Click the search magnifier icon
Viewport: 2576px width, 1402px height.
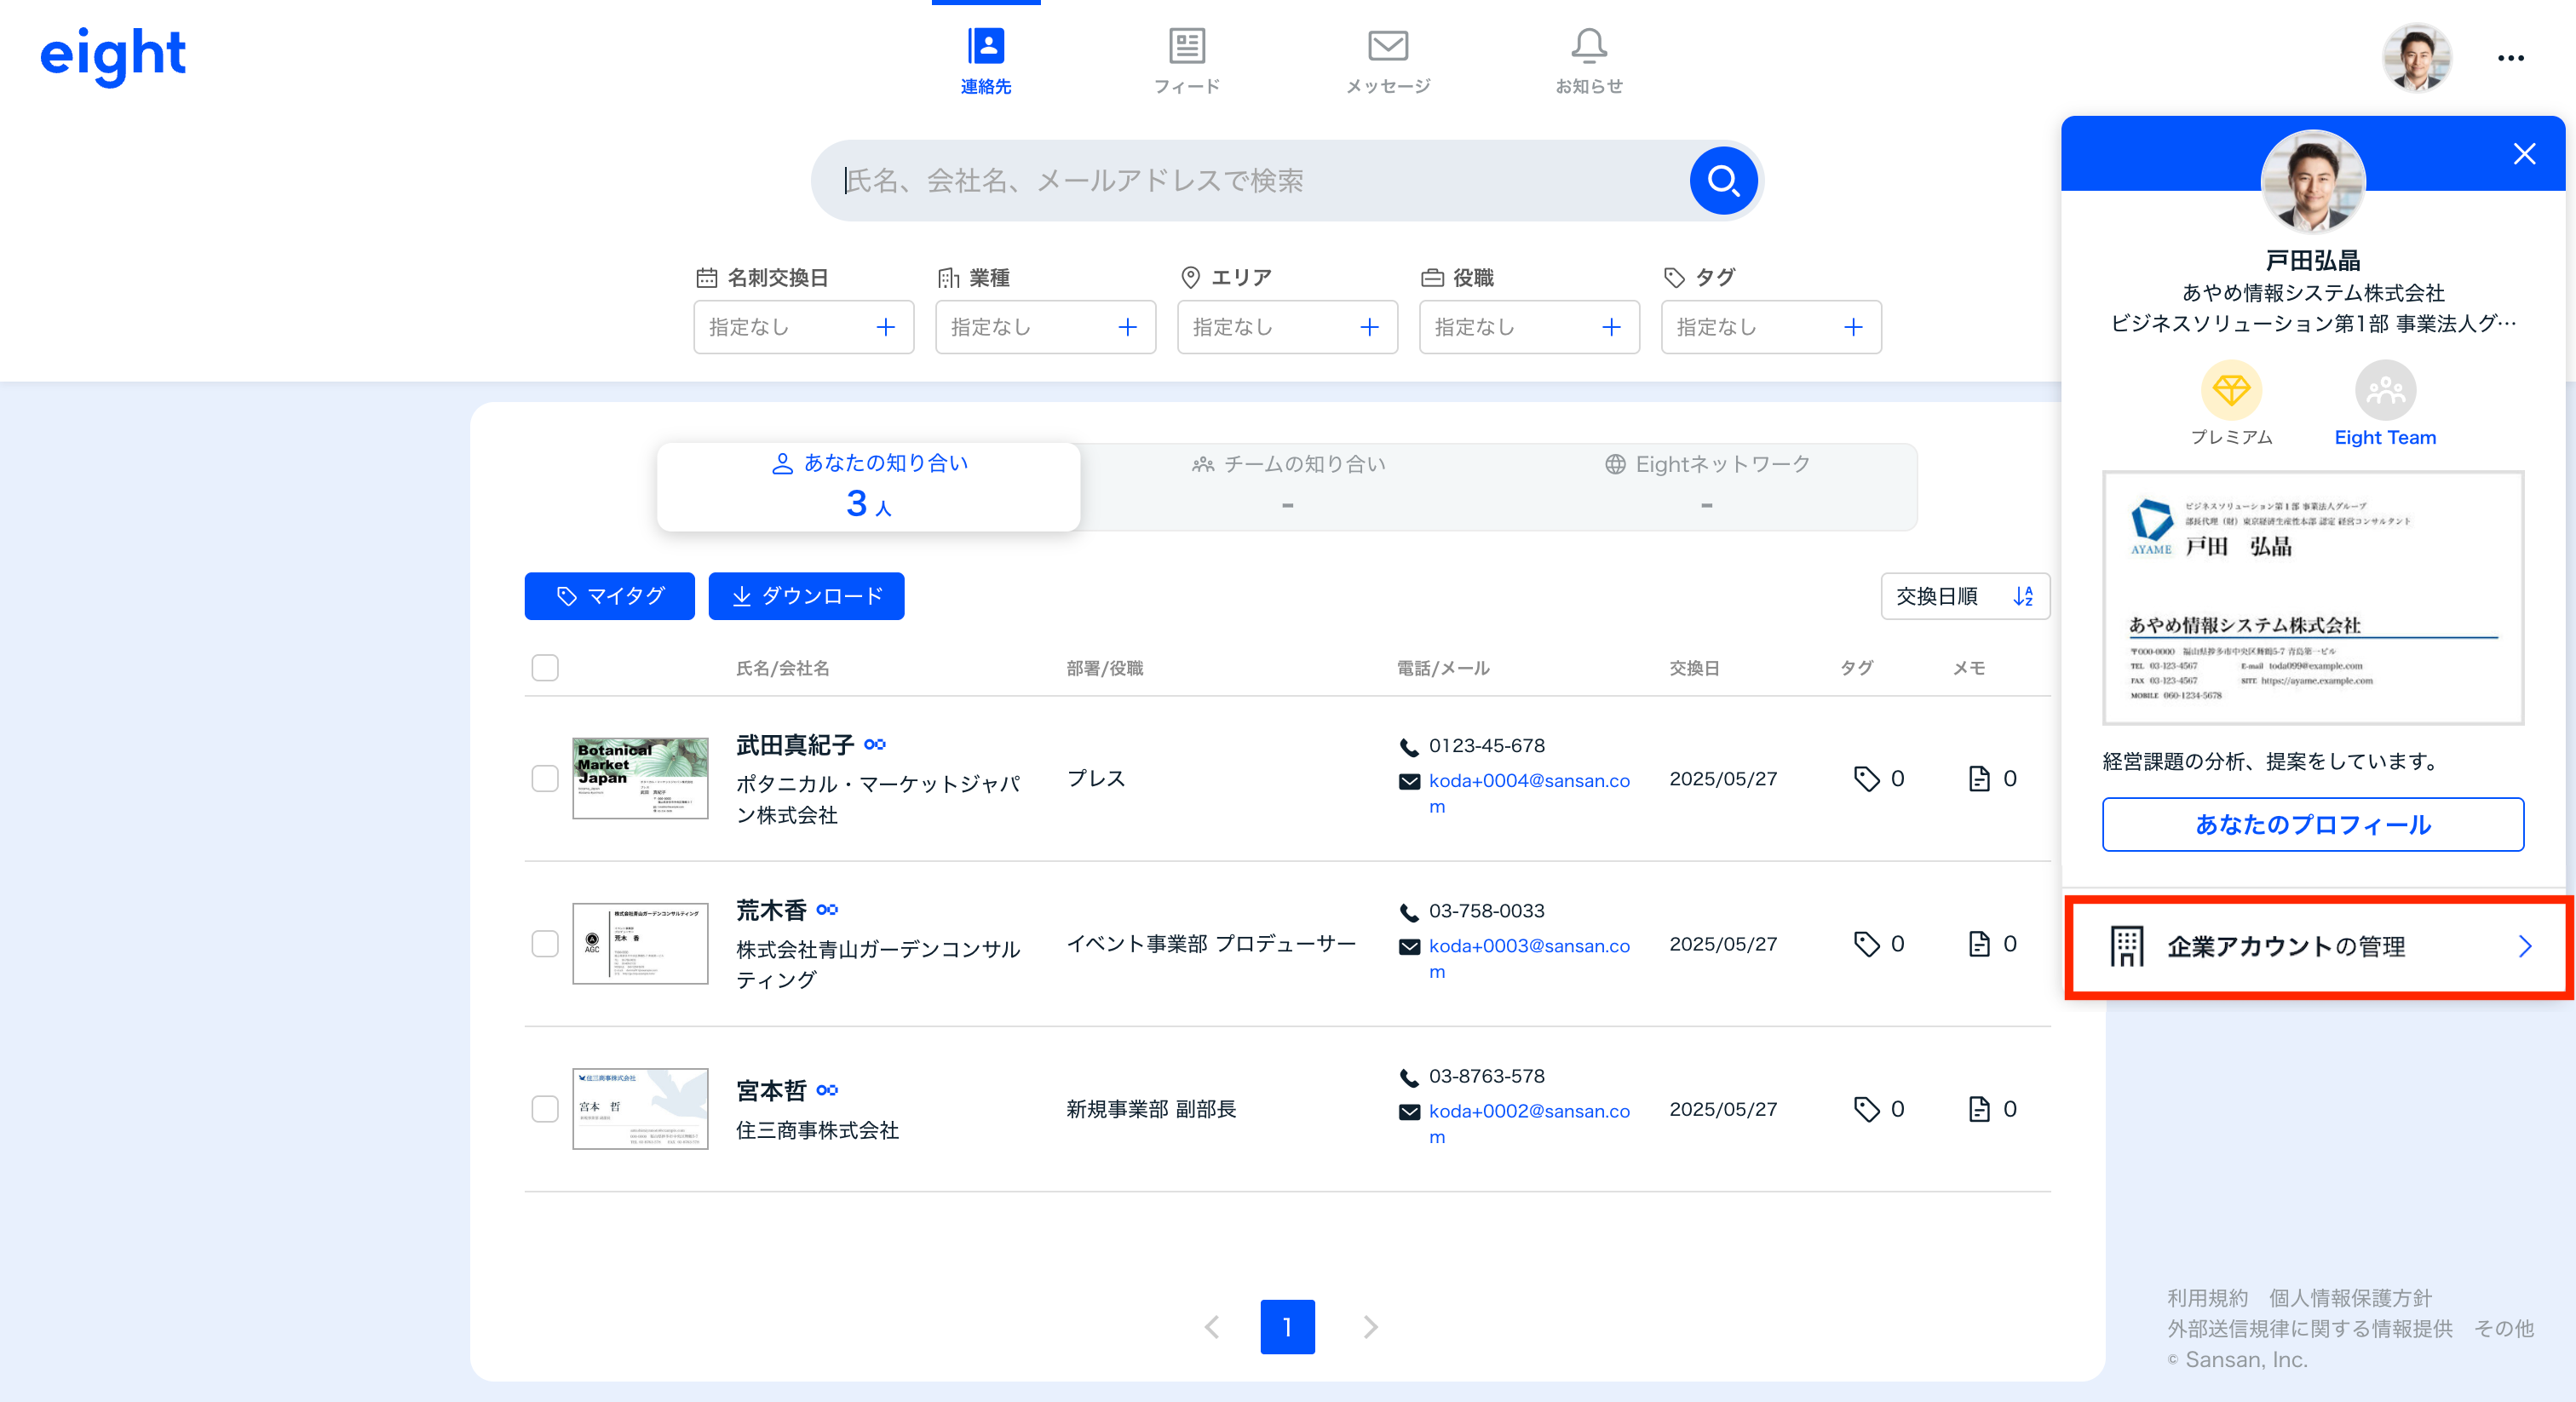tap(1722, 180)
